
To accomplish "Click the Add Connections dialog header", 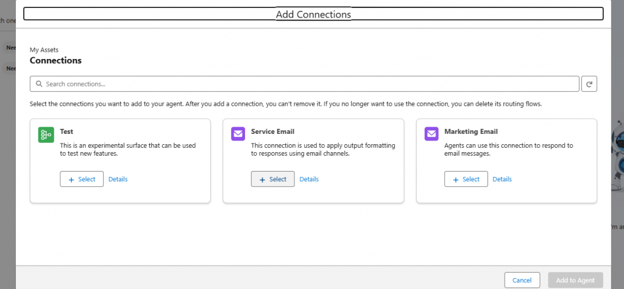I will pos(313,14).
